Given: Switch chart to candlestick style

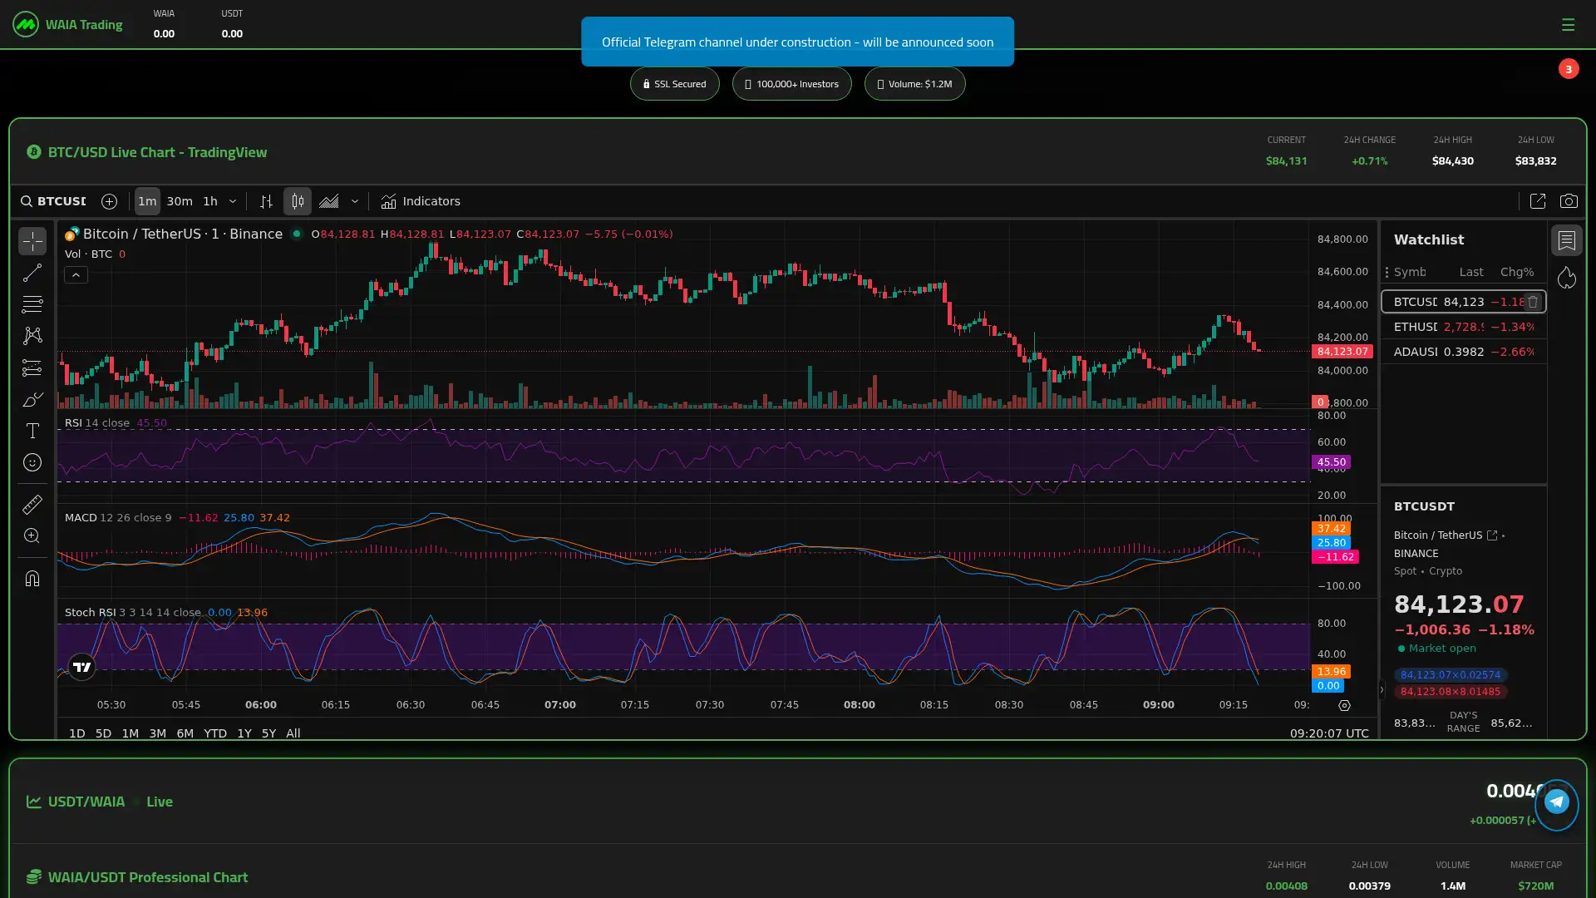Looking at the screenshot, I should pyautogui.click(x=297, y=201).
